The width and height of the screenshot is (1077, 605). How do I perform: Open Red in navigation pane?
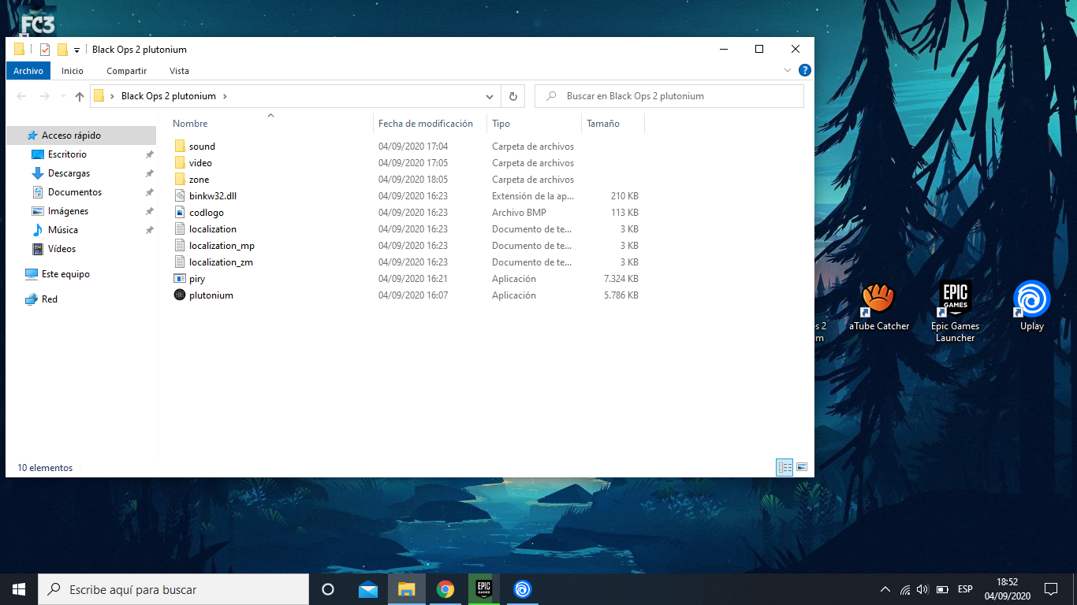pos(49,299)
